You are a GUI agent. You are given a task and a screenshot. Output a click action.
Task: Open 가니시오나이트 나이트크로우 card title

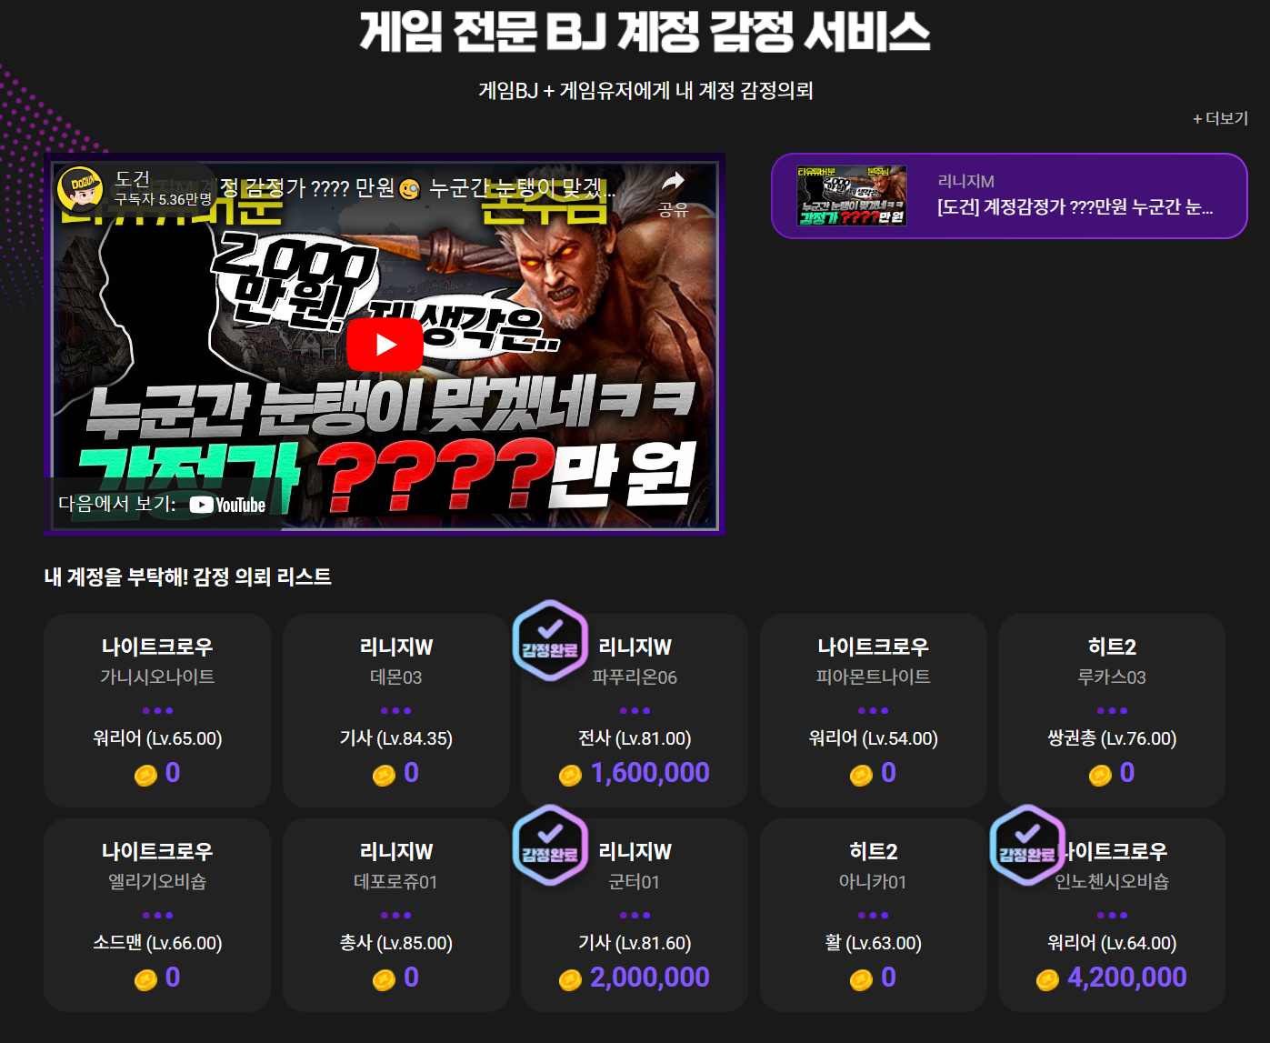click(157, 647)
